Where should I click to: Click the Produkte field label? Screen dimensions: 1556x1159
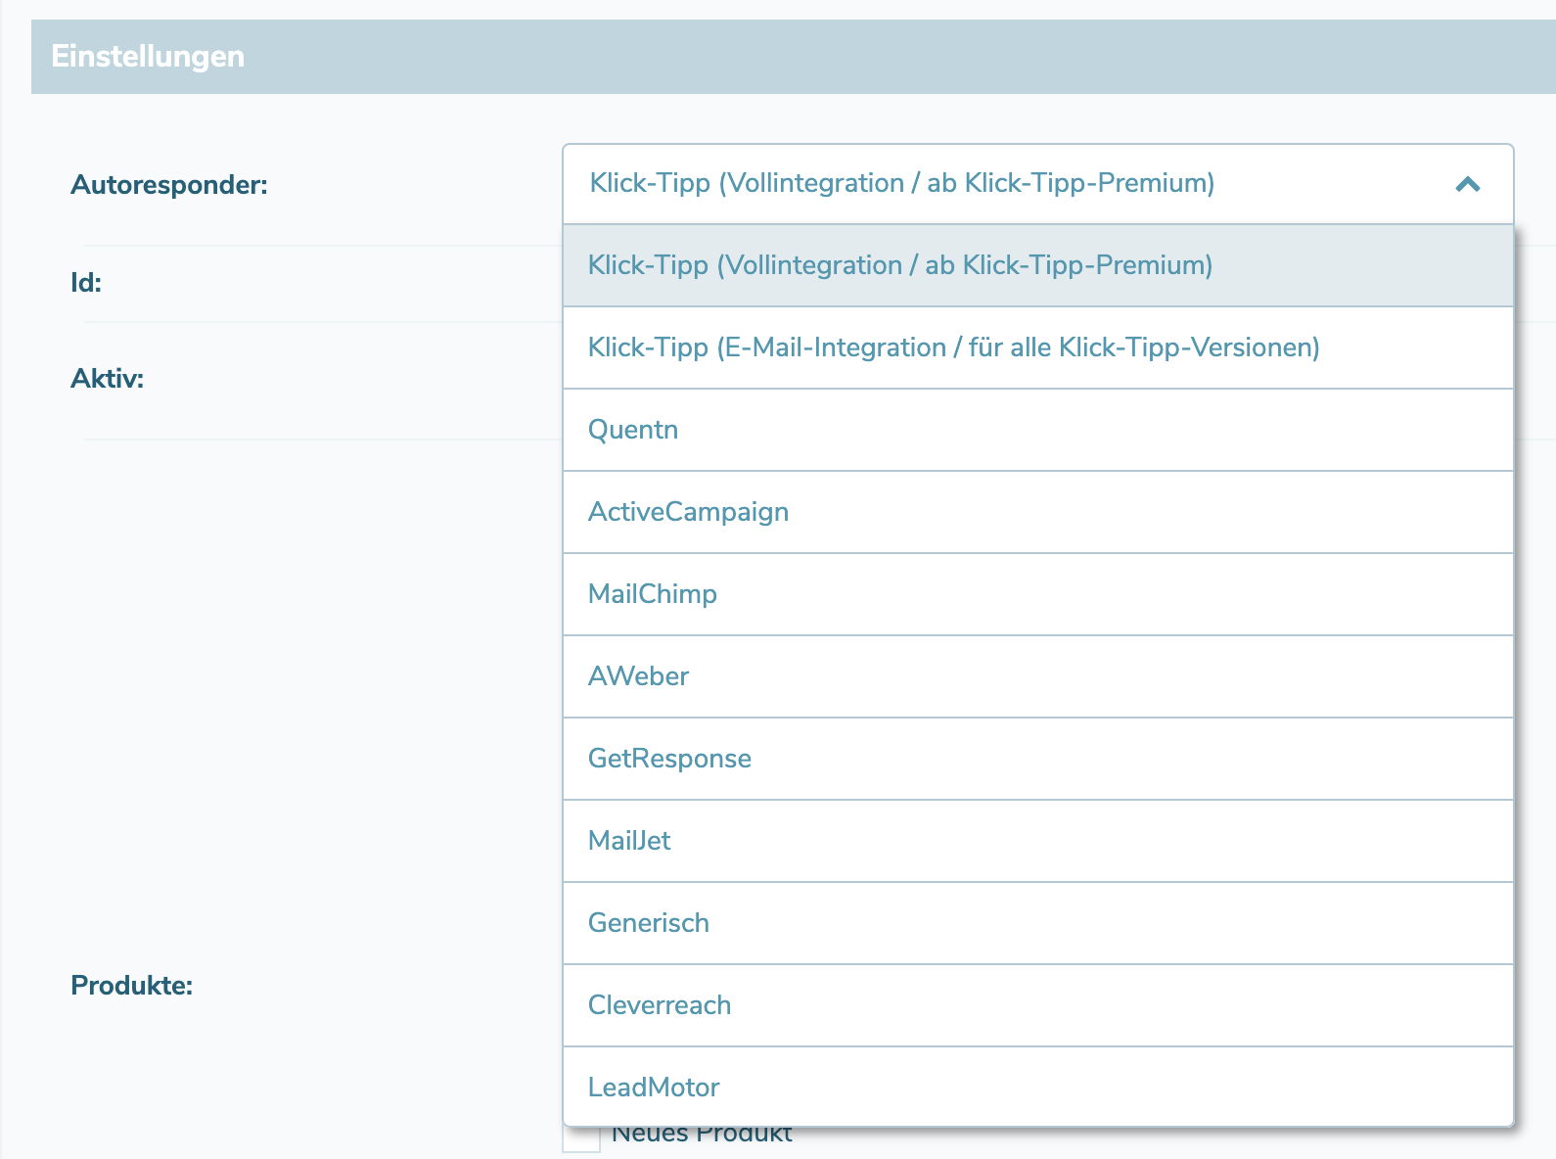tap(131, 986)
